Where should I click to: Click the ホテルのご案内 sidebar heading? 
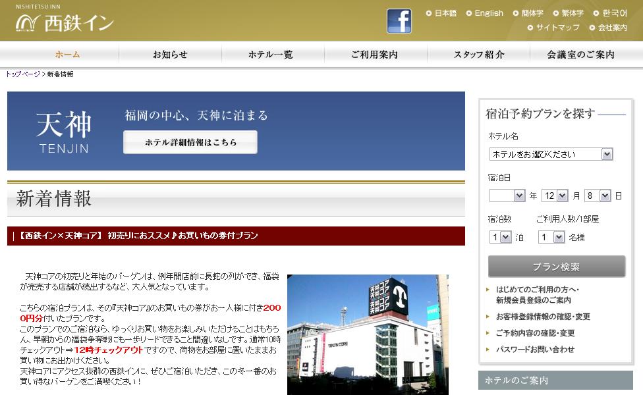coord(555,381)
